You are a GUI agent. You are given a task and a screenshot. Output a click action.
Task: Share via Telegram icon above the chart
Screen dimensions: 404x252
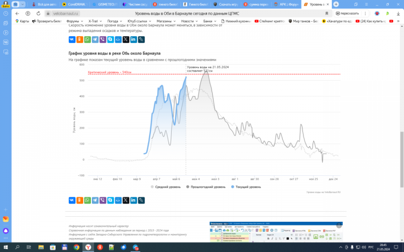click(95, 39)
